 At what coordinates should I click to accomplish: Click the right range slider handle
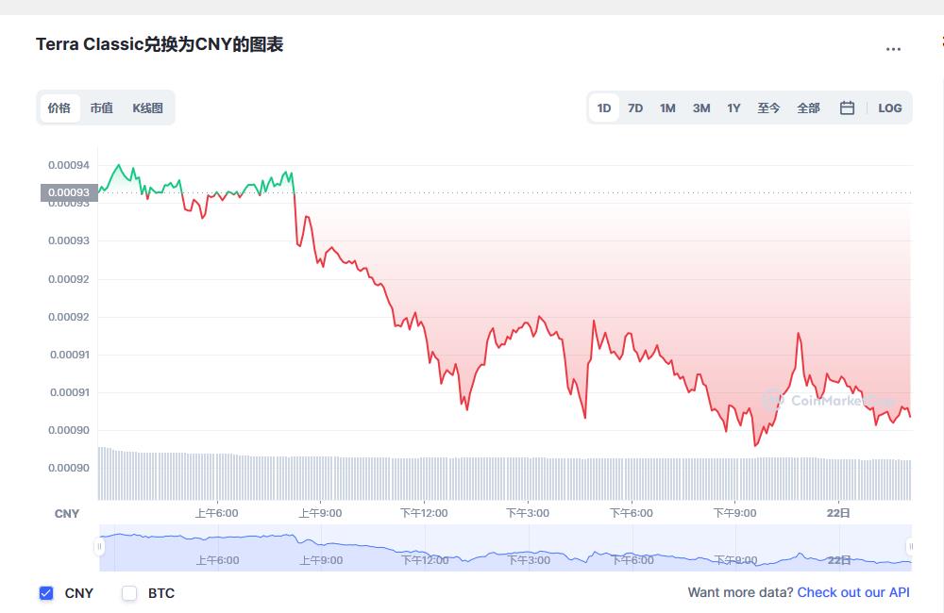(x=910, y=546)
